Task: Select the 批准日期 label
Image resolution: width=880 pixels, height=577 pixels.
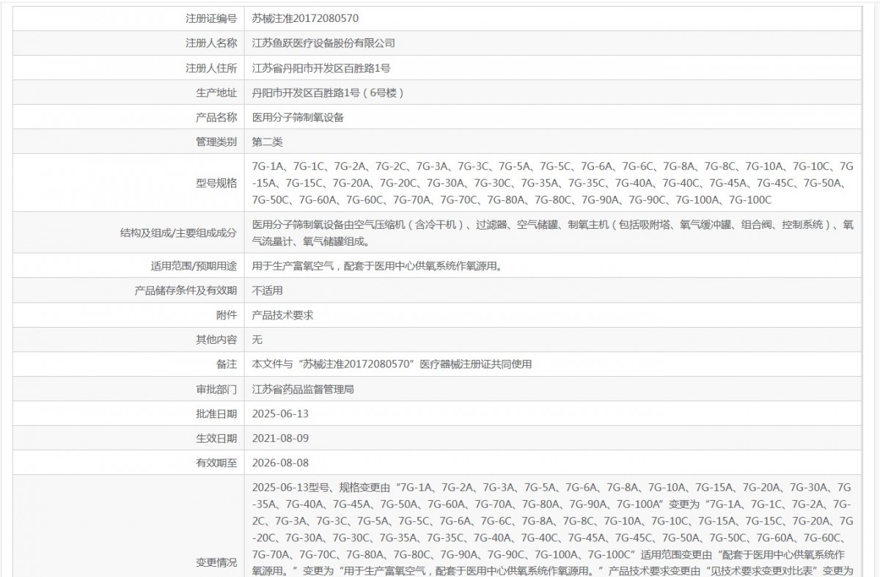Action: [x=216, y=414]
